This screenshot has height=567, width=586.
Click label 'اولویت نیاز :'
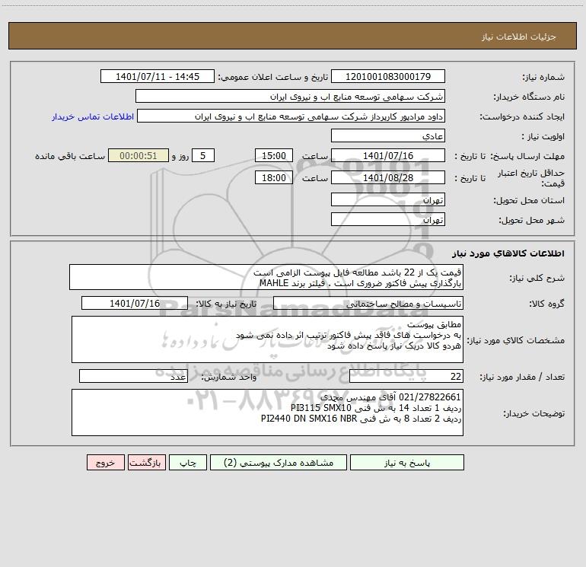[543, 136]
